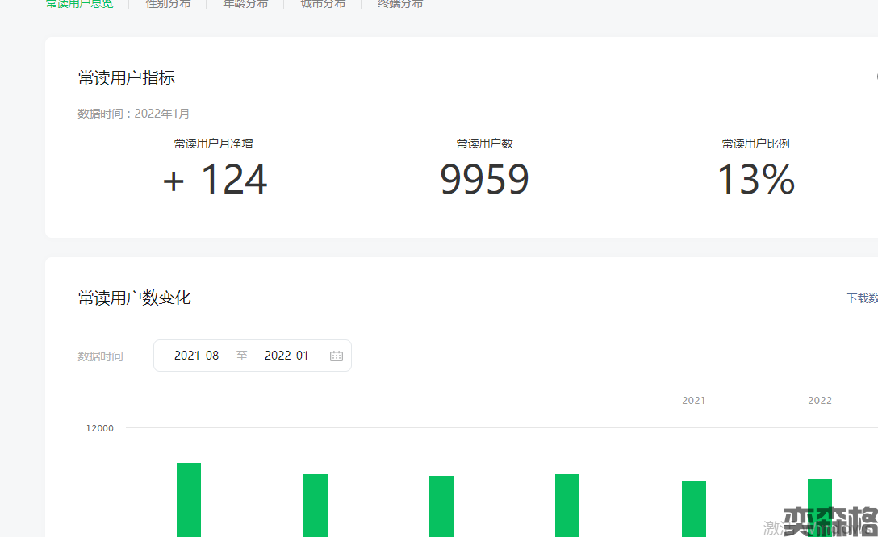Click the start date field 2021-08

click(196, 356)
